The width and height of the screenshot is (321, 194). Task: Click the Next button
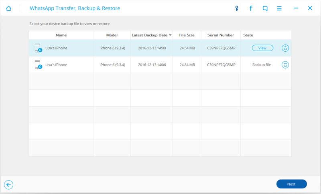coord(291,184)
